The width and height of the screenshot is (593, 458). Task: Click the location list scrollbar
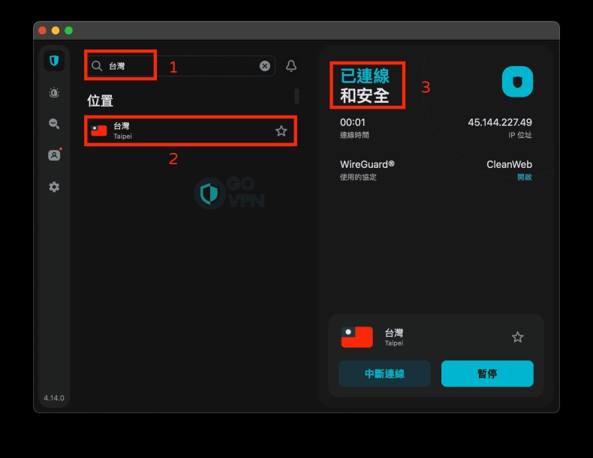(297, 96)
